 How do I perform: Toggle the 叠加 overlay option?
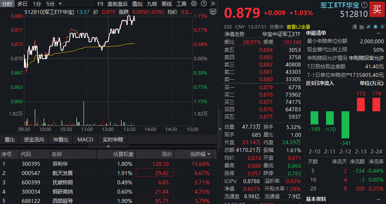[x=137, y=4]
